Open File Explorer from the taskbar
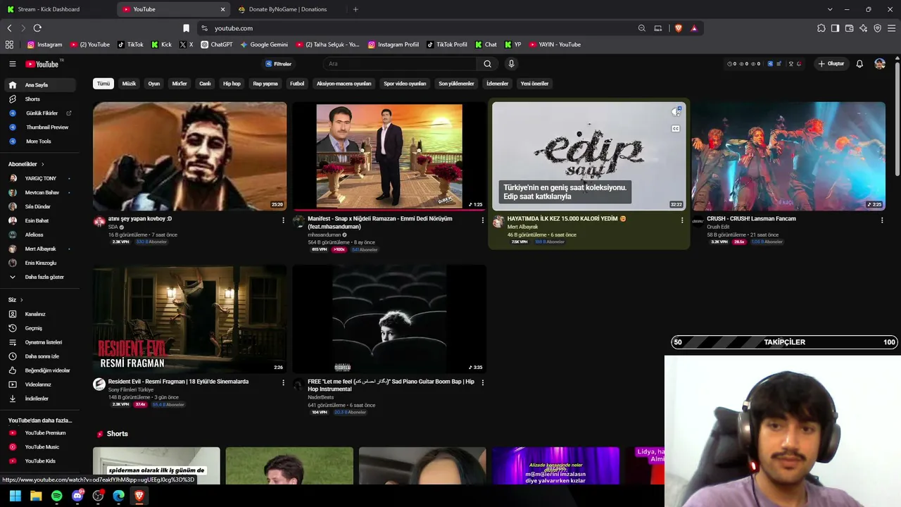Image resolution: width=901 pixels, height=507 pixels. click(36, 496)
